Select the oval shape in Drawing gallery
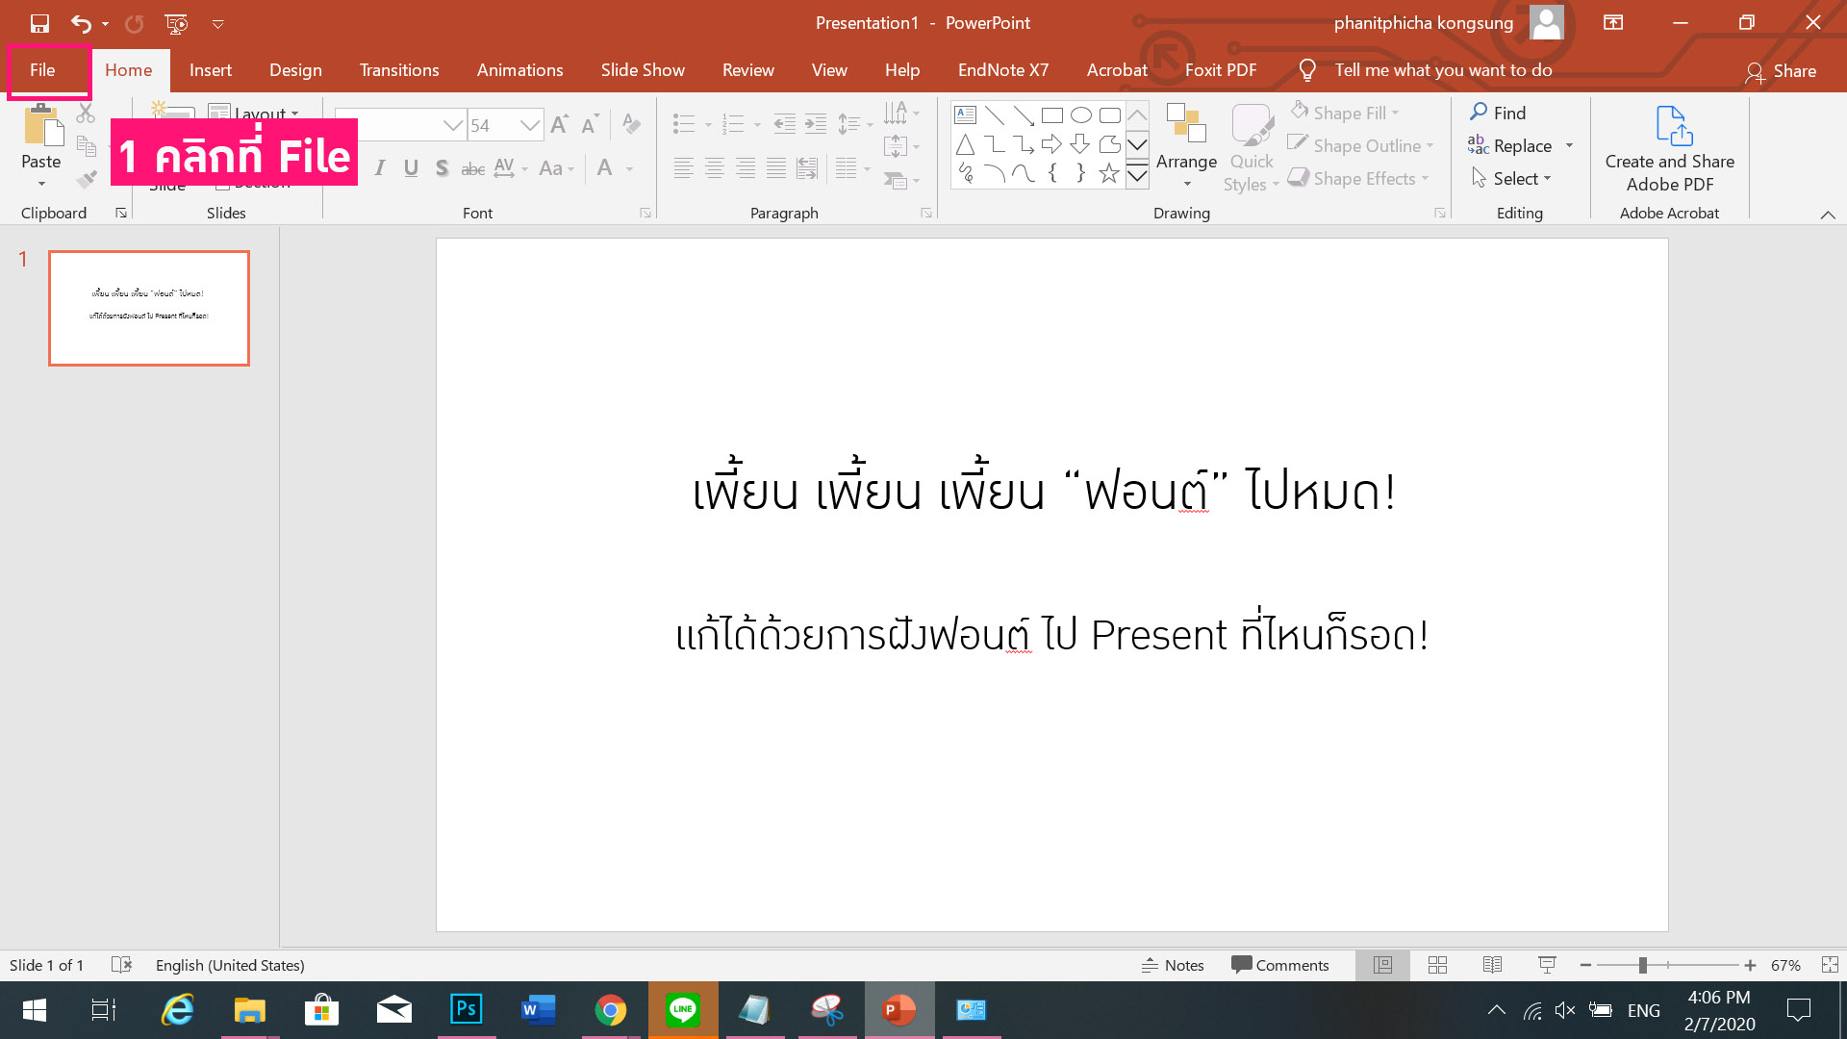The height and width of the screenshot is (1039, 1847). click(1080, 114)
